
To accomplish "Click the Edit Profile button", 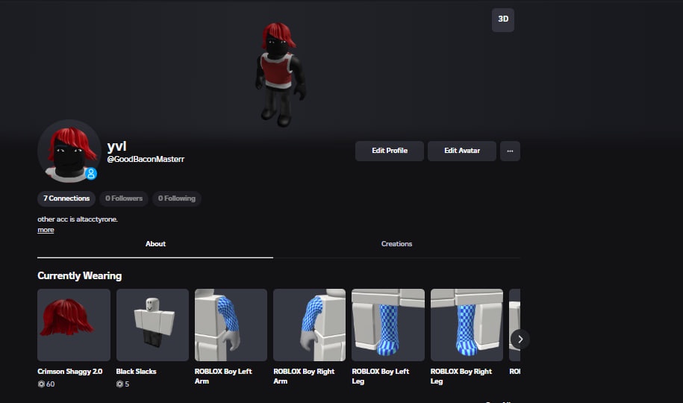I will (x=390, y=151).
